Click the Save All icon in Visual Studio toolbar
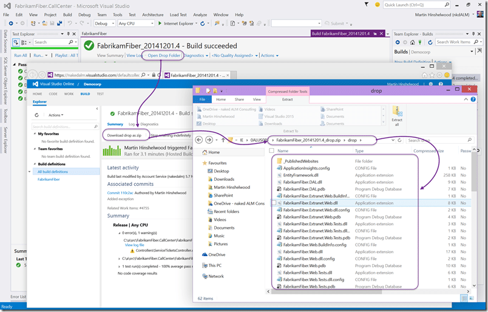Viewport: 488px width, 312px height. 59,23
